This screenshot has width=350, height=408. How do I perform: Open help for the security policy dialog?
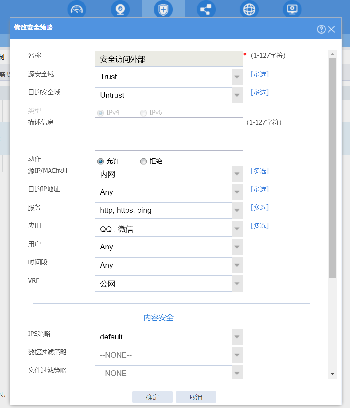coord(321,29)
